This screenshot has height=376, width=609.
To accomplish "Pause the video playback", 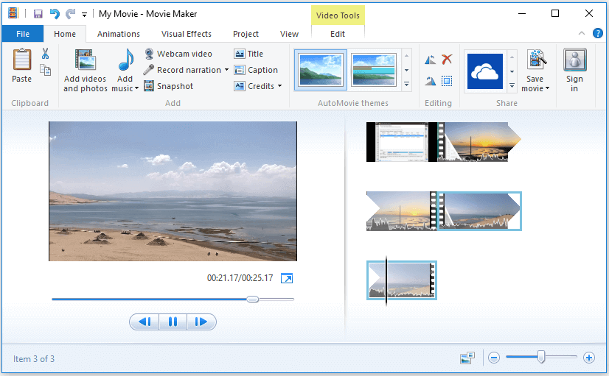I will pos(173,322).
